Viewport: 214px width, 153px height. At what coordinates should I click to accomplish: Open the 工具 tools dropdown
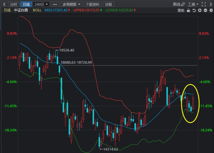(193, 4)
